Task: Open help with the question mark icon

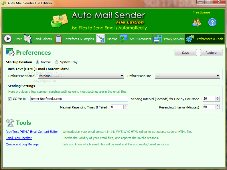Action: 212,22
